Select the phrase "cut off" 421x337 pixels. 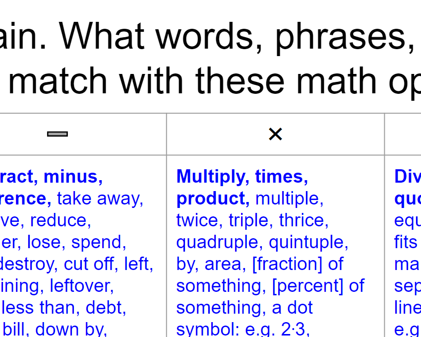[x=89, y=264]
